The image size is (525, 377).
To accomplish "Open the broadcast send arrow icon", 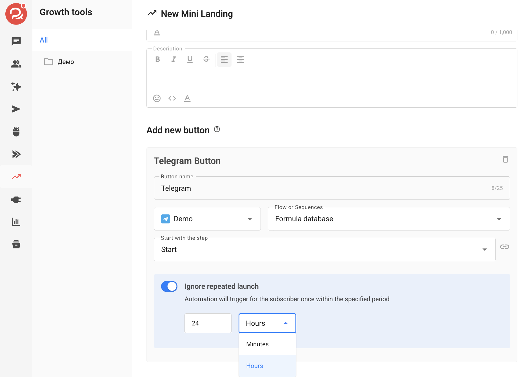I will [16, 109].
